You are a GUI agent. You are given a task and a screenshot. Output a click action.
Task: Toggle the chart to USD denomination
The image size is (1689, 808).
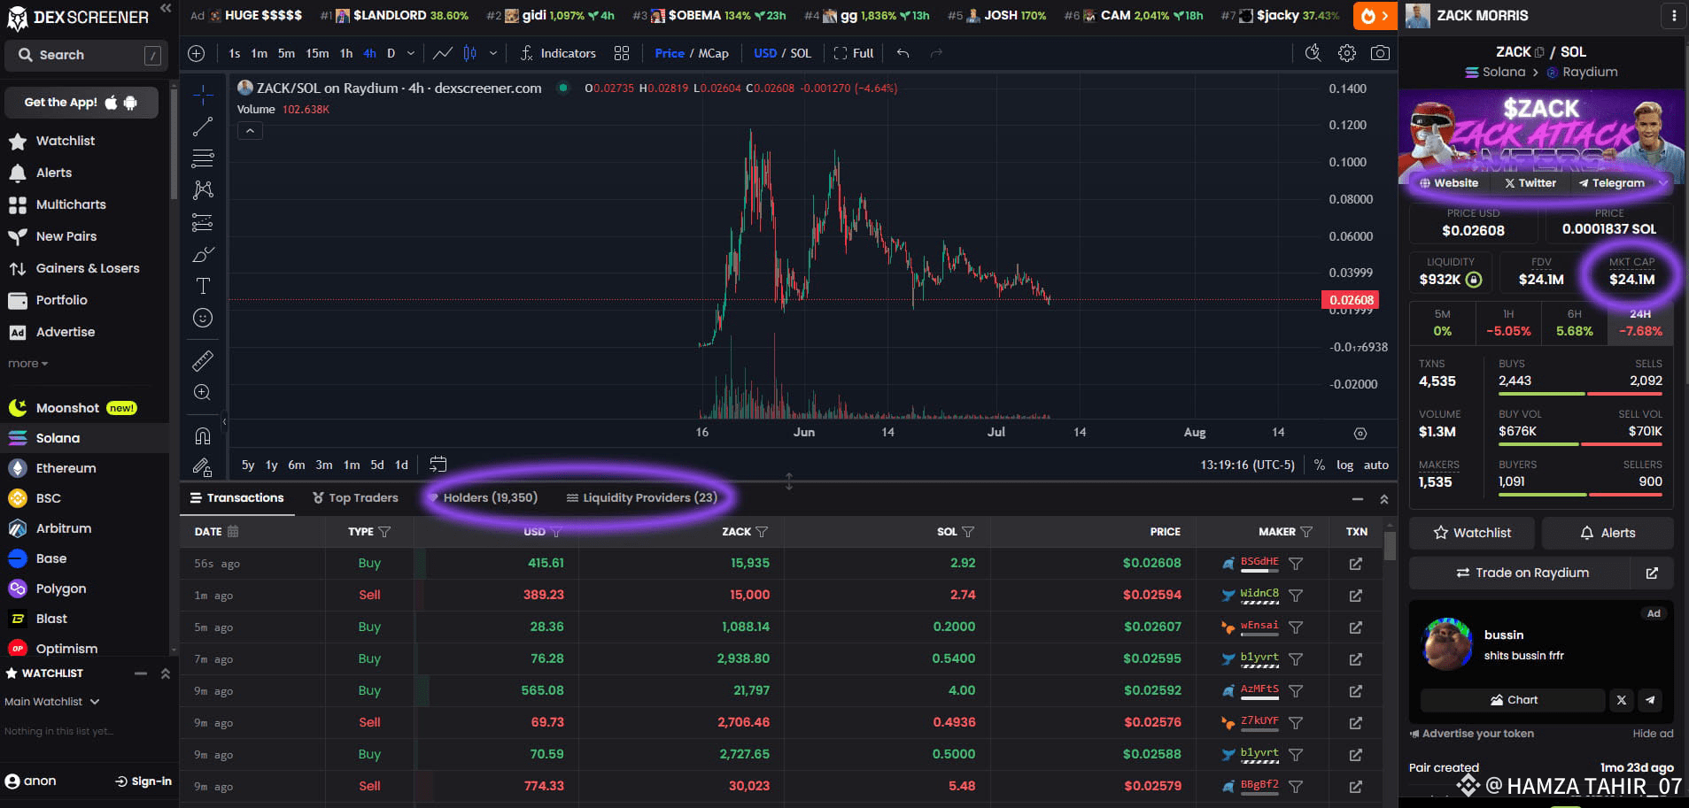(765, 53)
